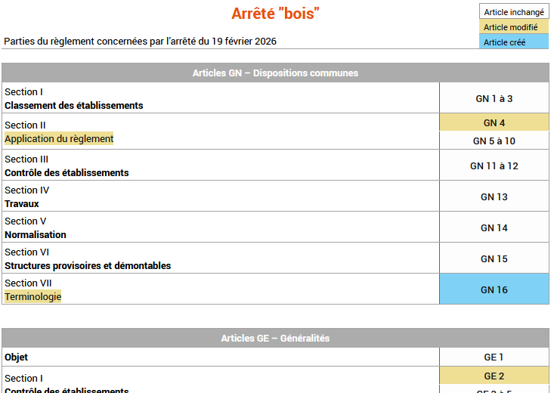
Task: Open the GN 16 article cell
Action: point(494,289)
